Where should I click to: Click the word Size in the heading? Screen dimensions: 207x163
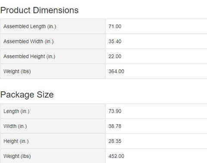[45, 95]
